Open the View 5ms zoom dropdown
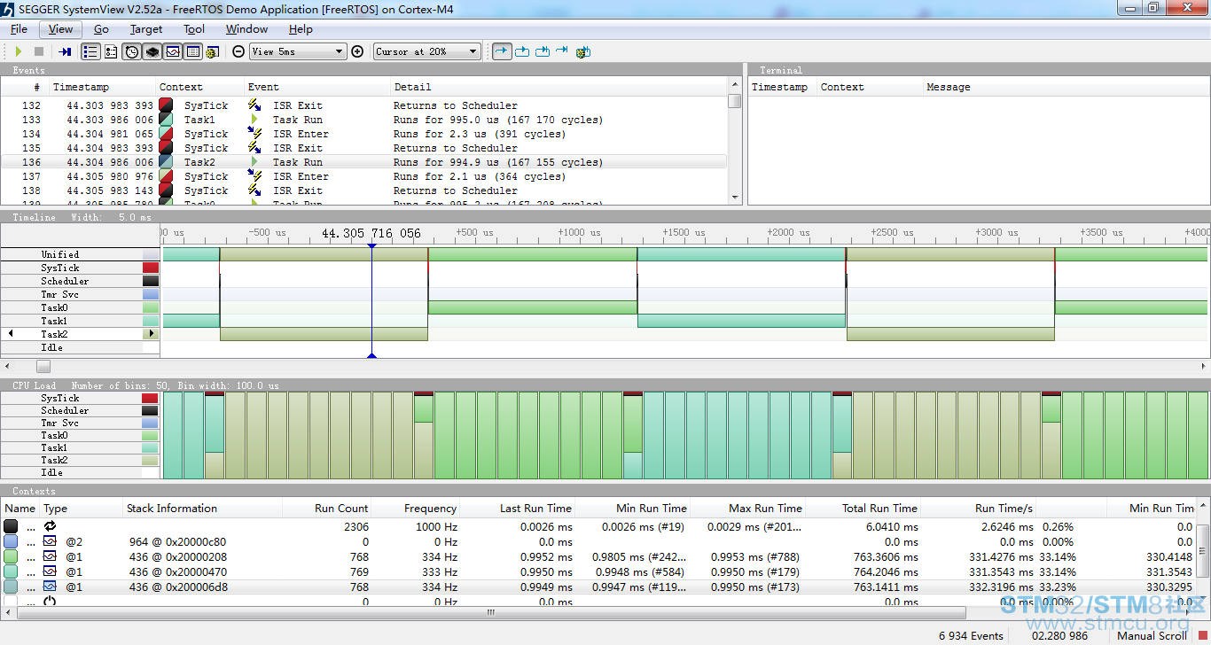 coord(298,51)
